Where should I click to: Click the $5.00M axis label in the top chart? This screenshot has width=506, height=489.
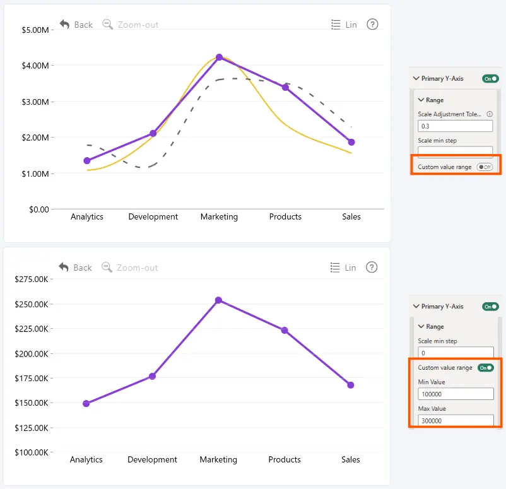pyautogui.click(x=35, y=30)
